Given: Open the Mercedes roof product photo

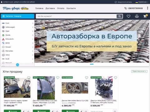Looking at the screenshot, I should pos(46,88).
